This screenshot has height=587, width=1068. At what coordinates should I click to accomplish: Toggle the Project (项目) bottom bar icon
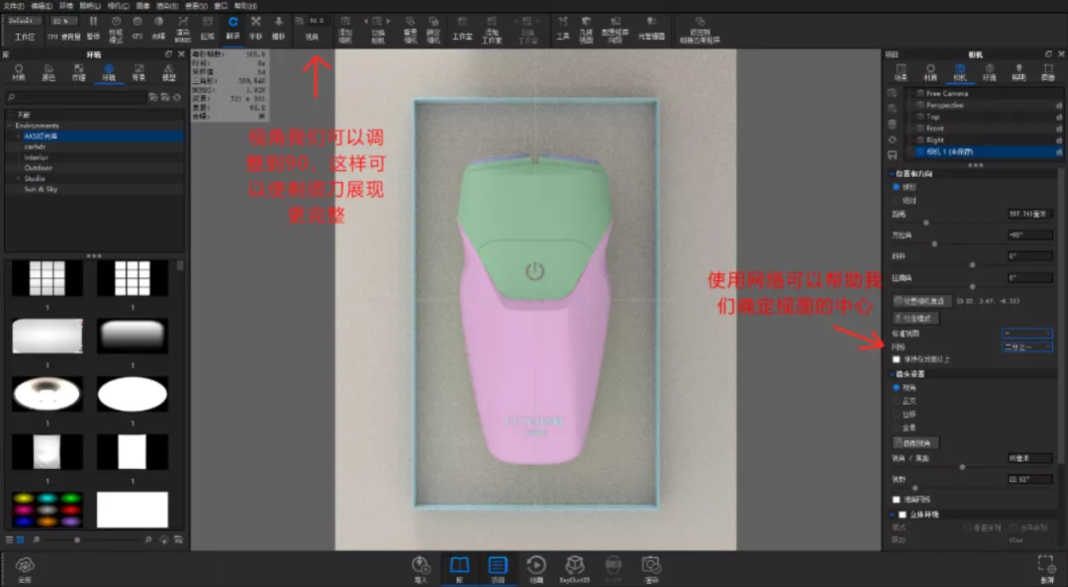[497, 569]
